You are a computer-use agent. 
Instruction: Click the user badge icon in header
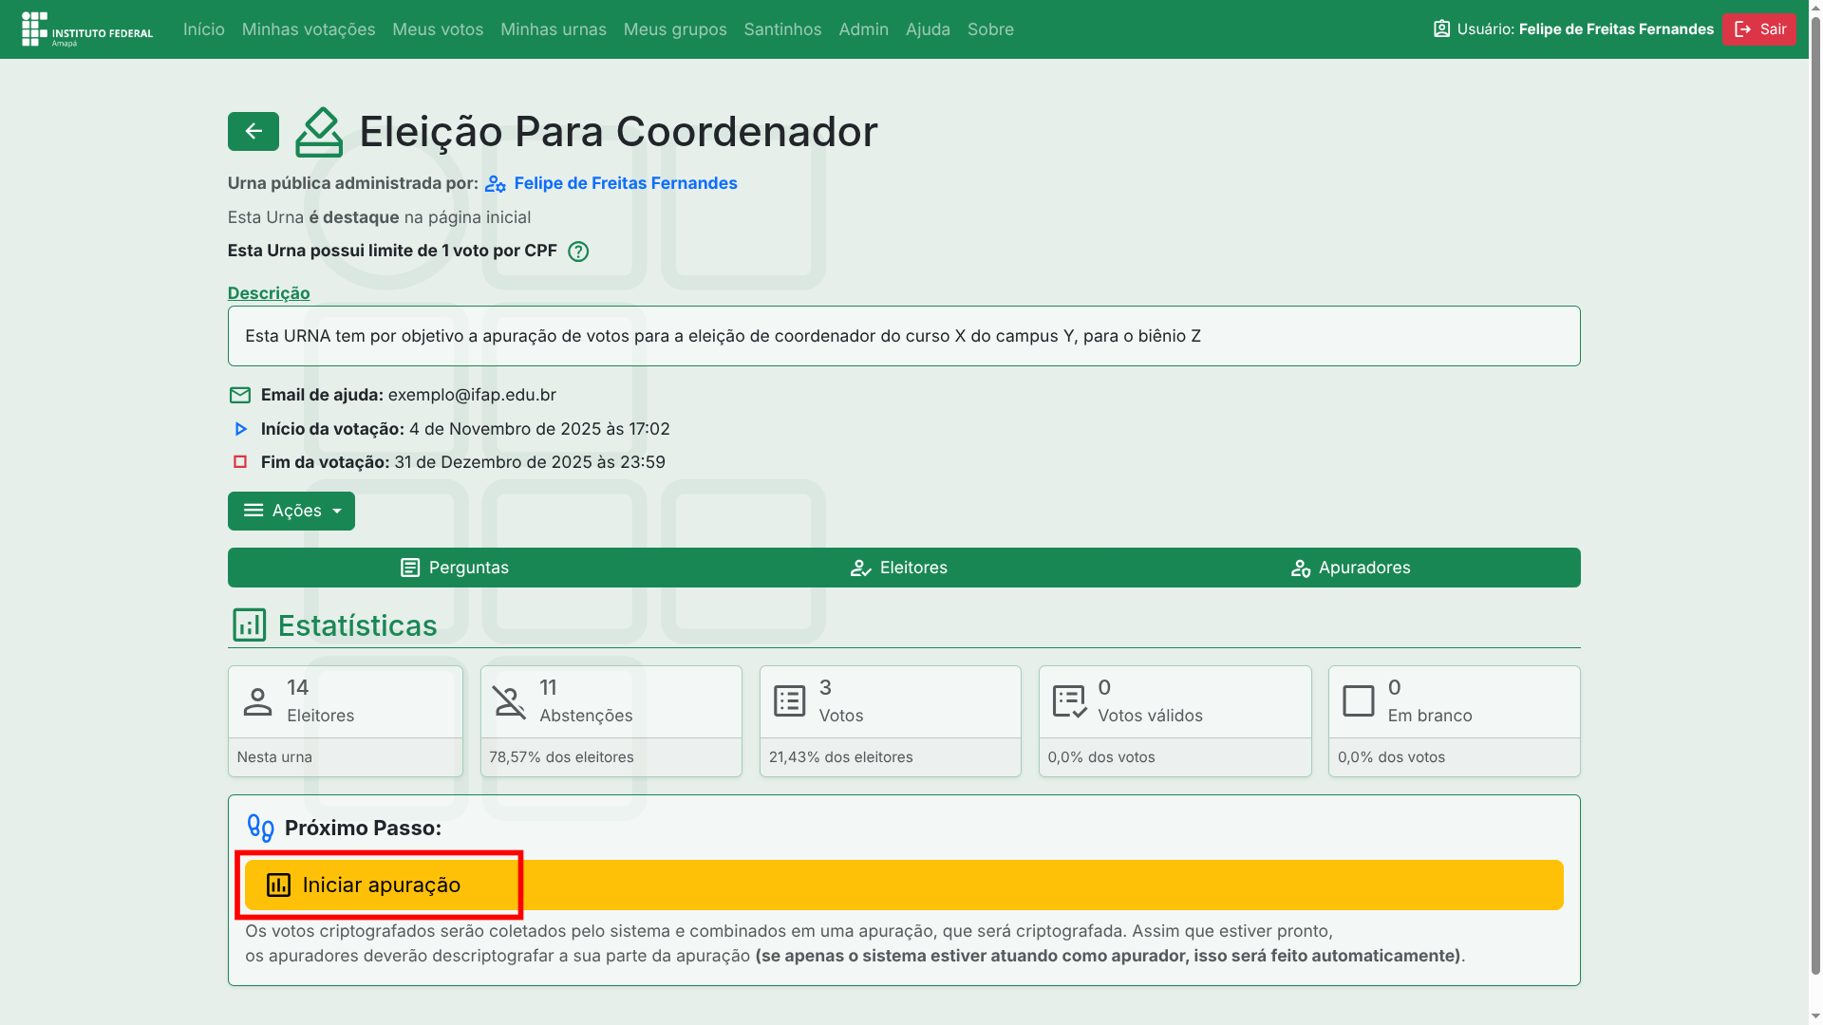(x=1441, y=29)
